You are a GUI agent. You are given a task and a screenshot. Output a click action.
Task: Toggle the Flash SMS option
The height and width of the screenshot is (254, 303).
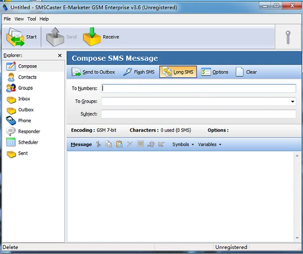tap(139, 72)
